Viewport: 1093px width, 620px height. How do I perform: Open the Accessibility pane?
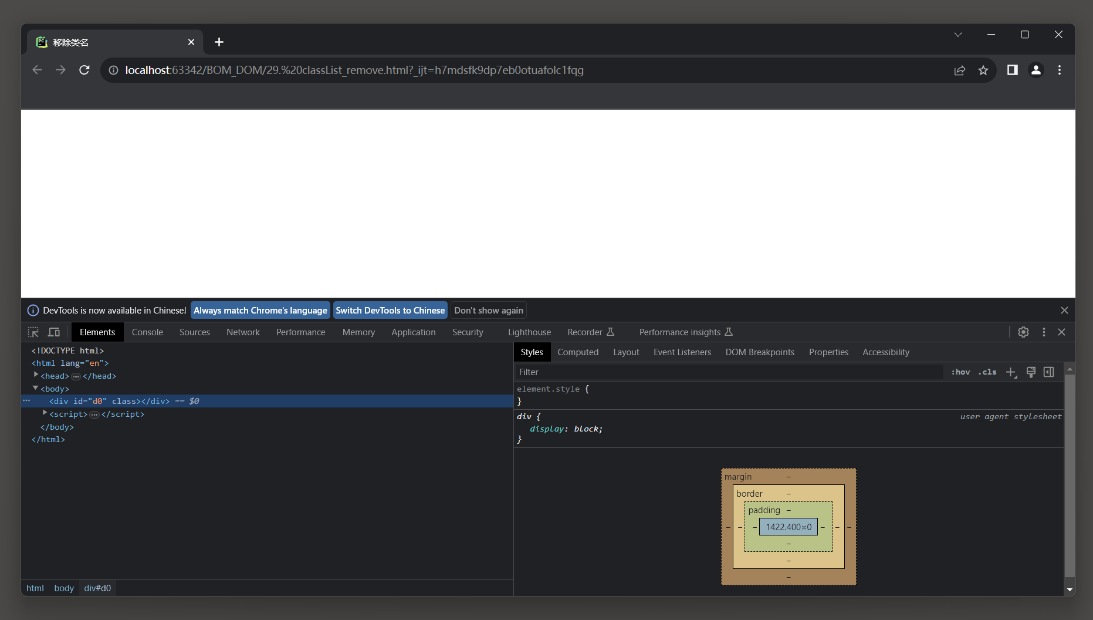coord(886,352)
